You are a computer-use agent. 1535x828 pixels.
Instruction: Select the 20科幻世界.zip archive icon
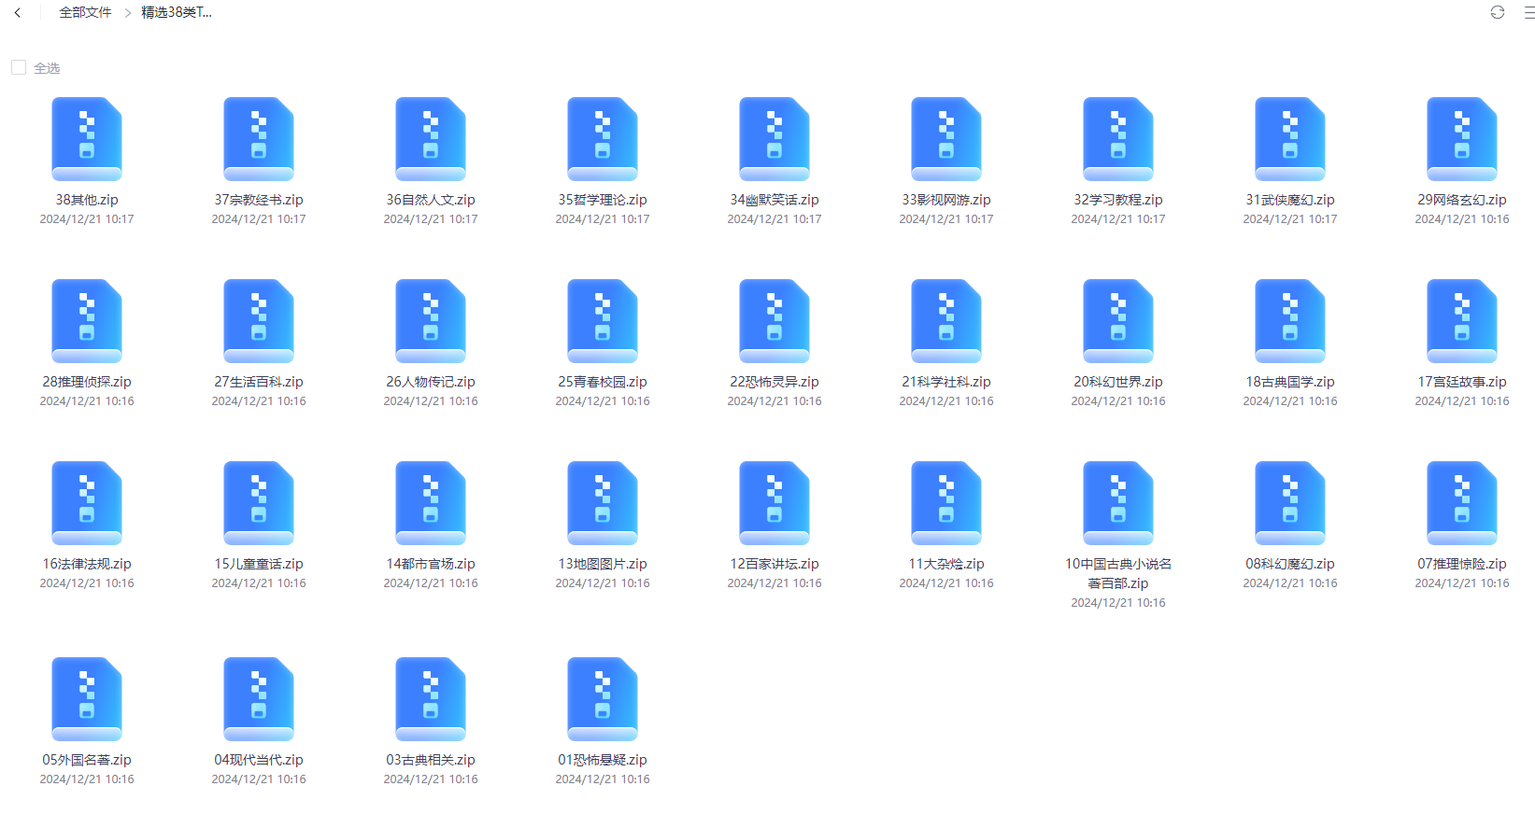[1118, 321]
